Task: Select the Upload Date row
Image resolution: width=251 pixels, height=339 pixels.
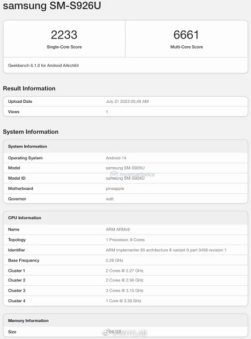Action: tap(125, 101)
